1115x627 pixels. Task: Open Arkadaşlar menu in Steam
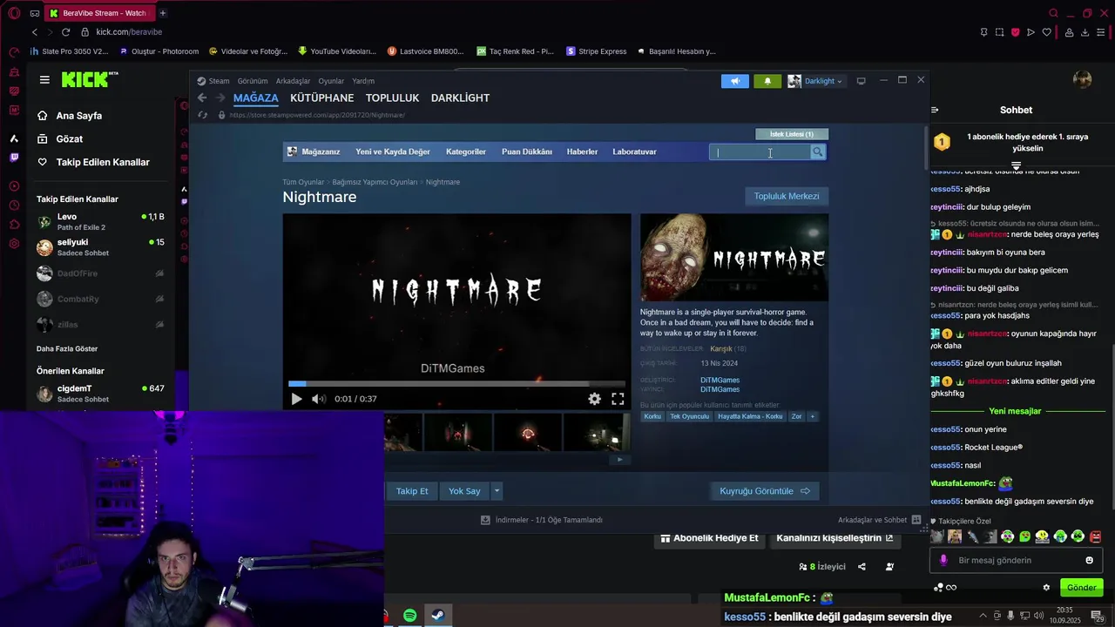point(293,81)
